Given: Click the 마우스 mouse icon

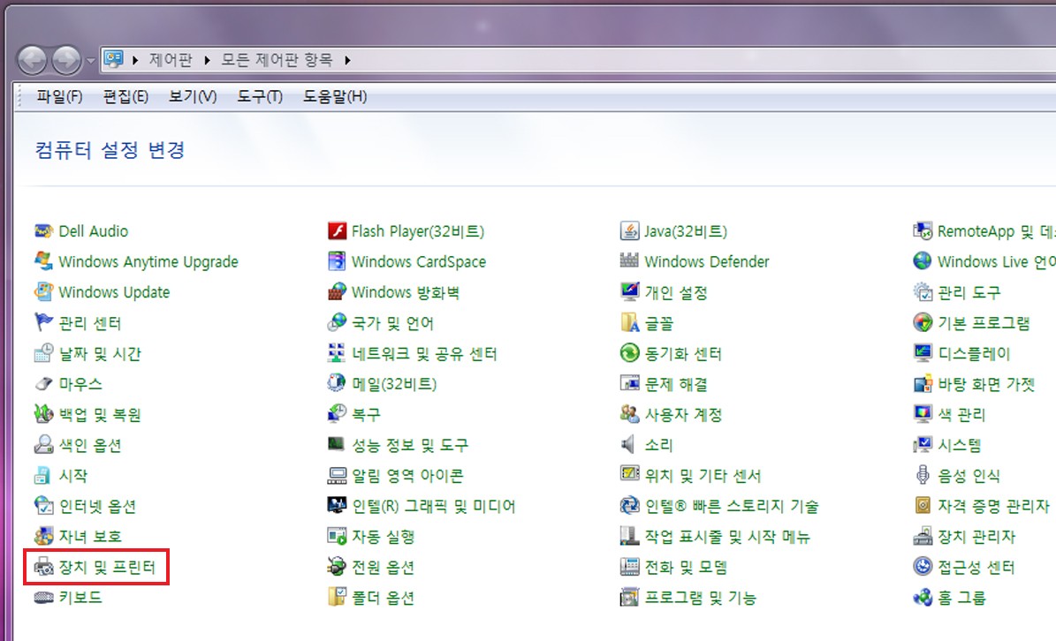Looking at the screenshot, I should point(44,383).
